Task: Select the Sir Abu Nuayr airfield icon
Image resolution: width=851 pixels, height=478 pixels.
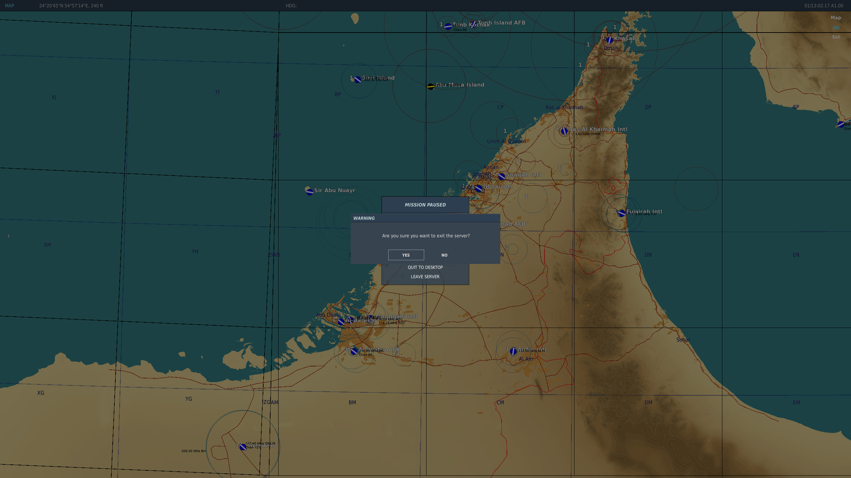Action: point(309,192)
